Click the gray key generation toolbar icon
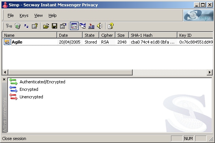The width and height of the screenshot is (215, 143). tap(9, 26)
